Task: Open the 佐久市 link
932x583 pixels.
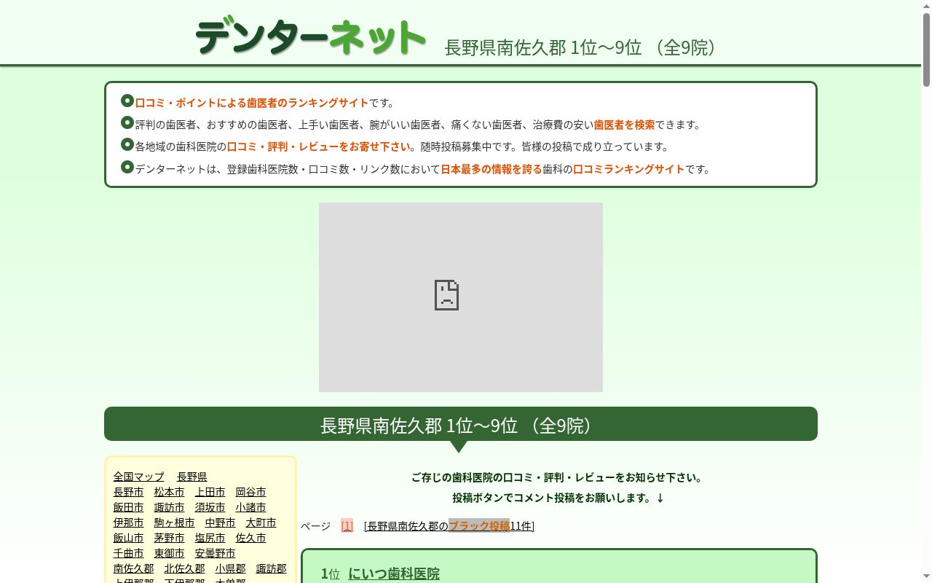Action: 251,538
